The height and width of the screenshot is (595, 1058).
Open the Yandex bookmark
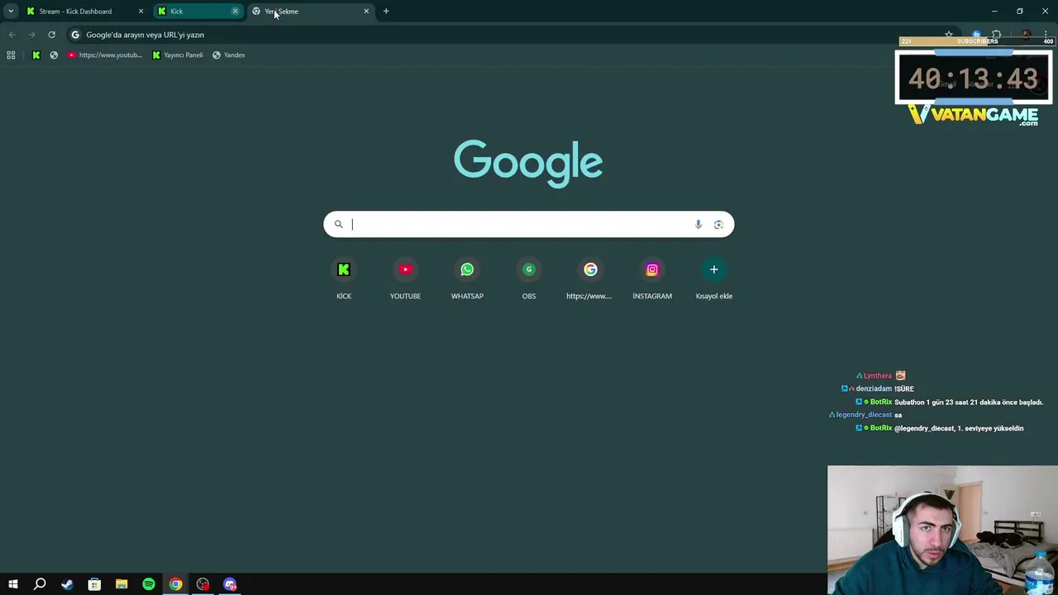pyautogui.click(x=228, y=55)
